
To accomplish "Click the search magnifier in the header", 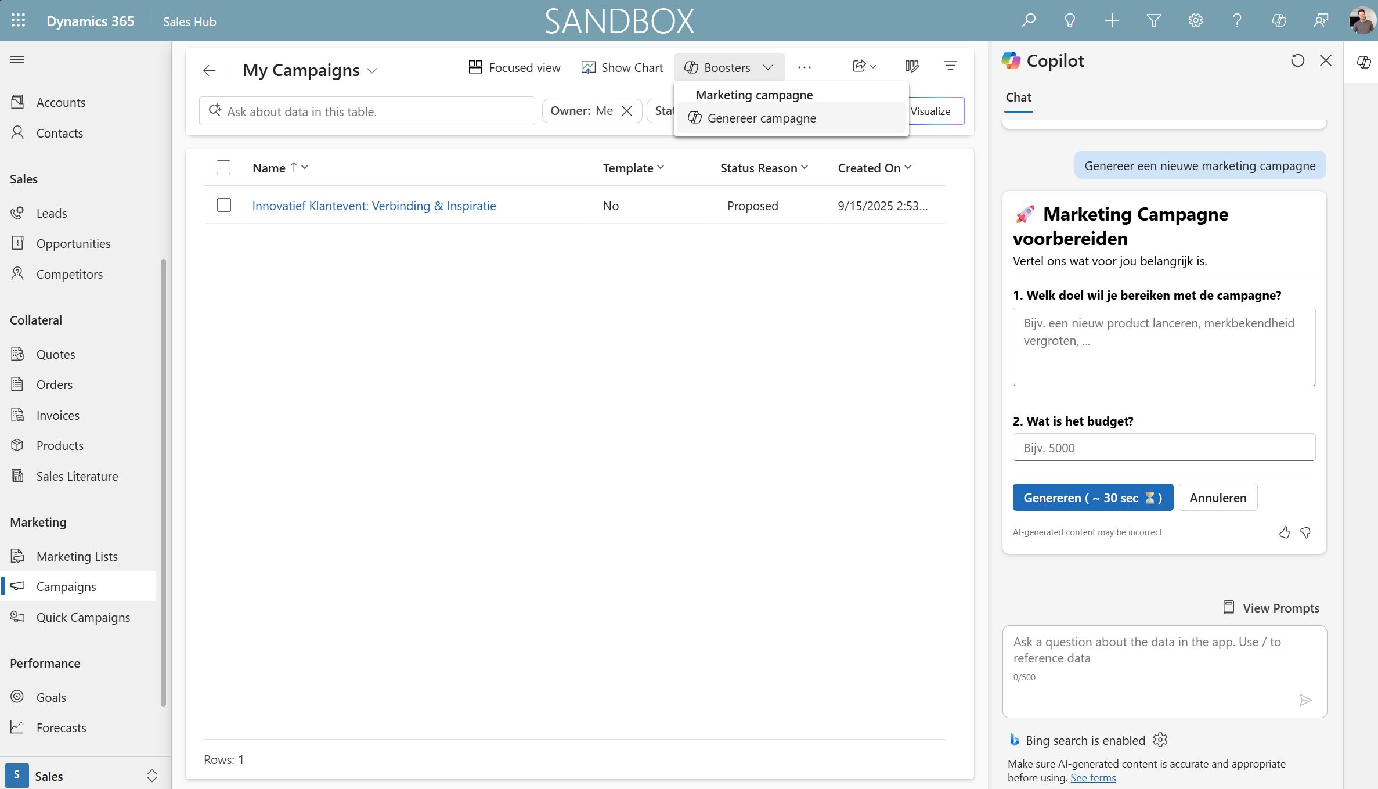I will pyautogui.click(x=1028, y=21).
